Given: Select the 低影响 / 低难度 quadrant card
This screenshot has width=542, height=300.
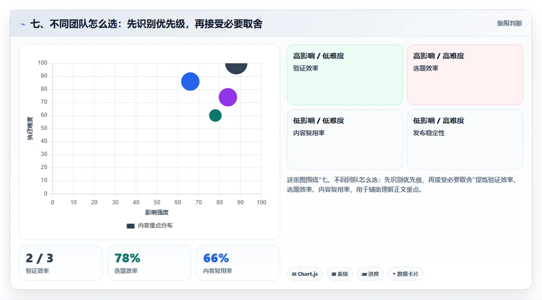Looking at the screenshot, I should tap(345, 140).
